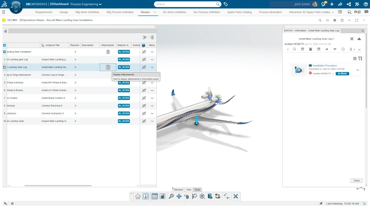Click the cut scissors icon above the table

[145, 37]
